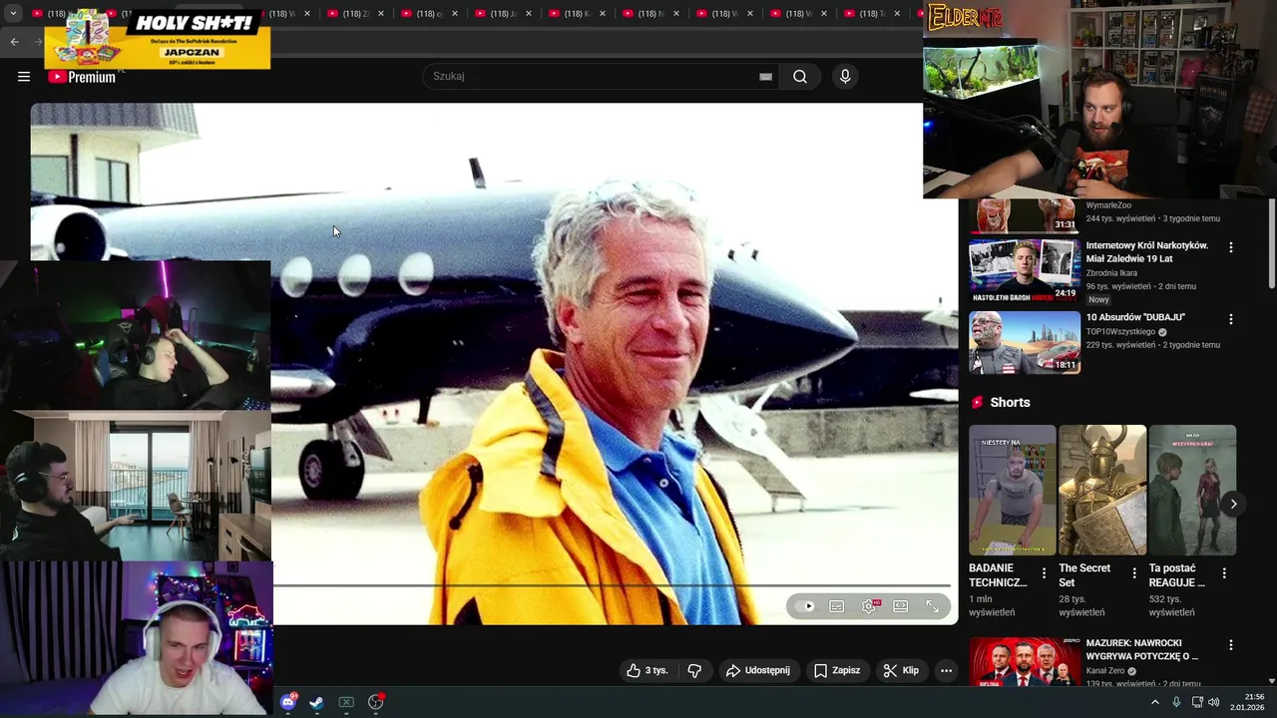
Task: Open Steam from the taskbar
Action: 316,702
